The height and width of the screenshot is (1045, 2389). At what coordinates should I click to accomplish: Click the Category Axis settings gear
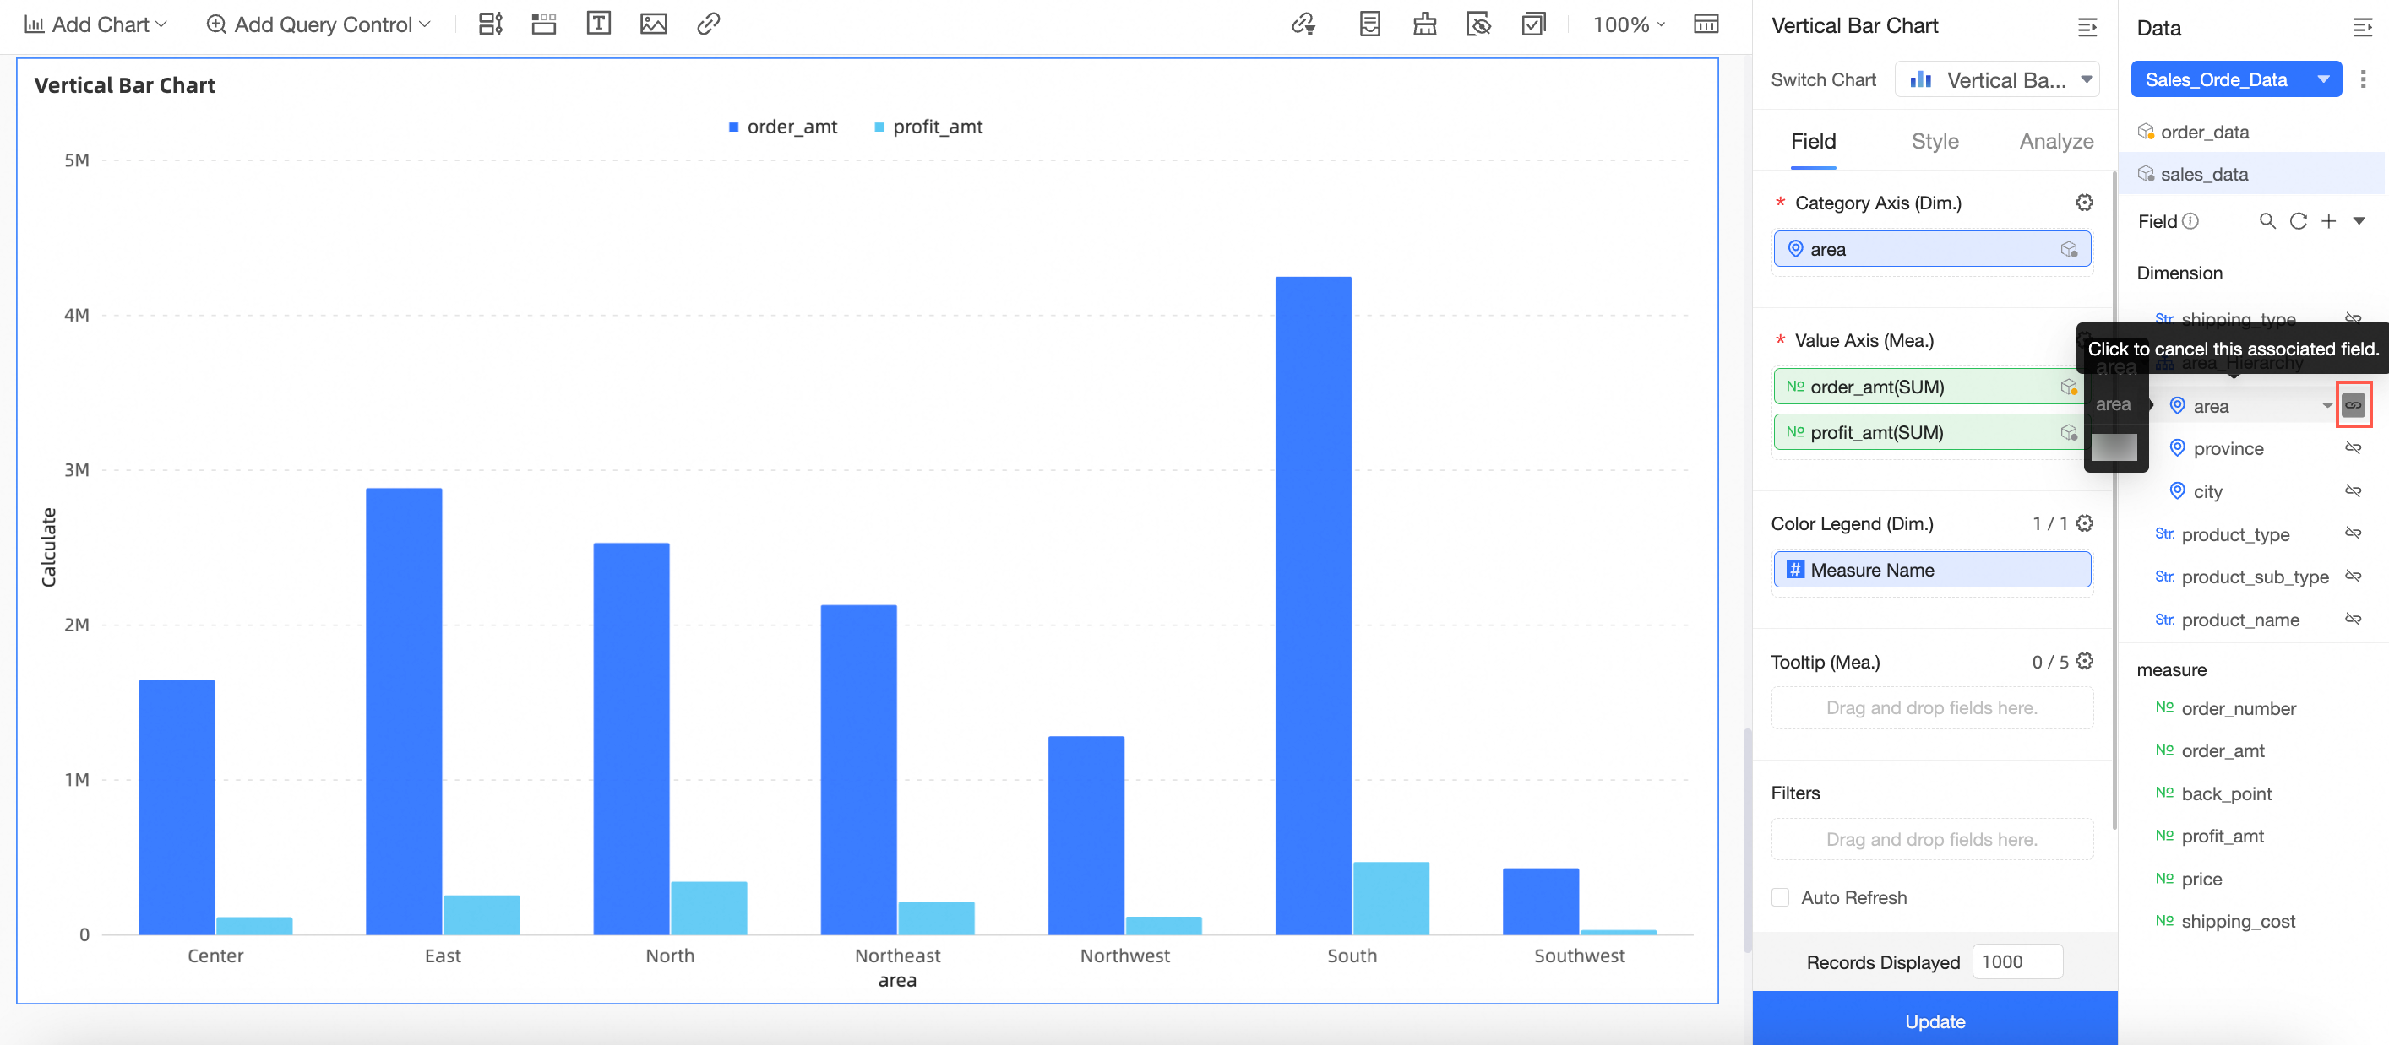[x=2084, y=203]
